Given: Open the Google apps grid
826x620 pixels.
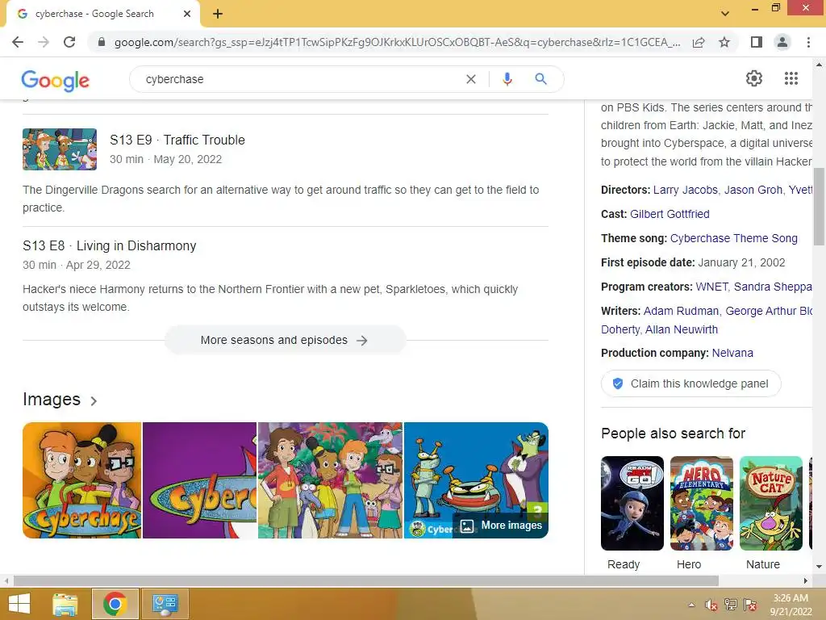Looking at the screenshot, I should pyautogui.click(x=791, y=78).
